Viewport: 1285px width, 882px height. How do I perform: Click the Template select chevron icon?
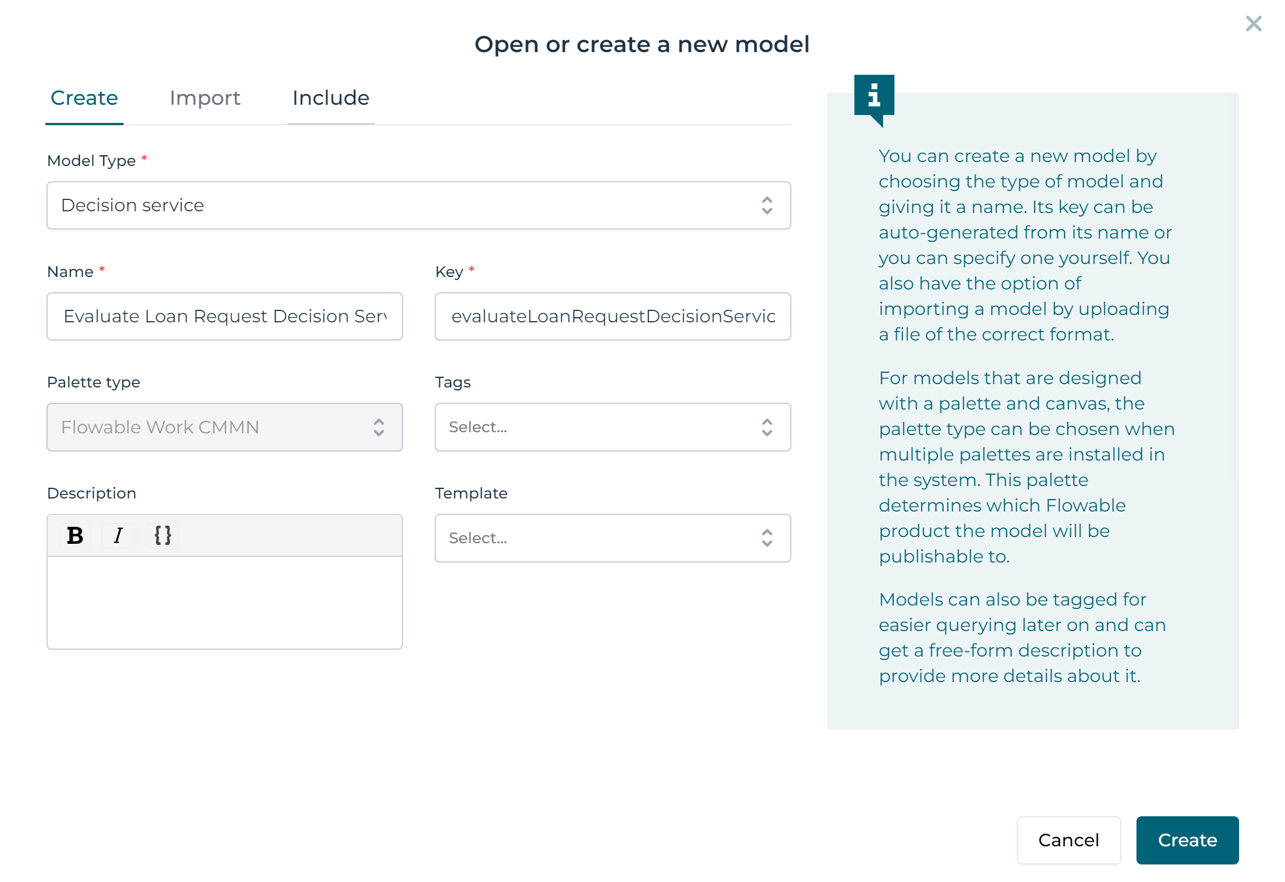tap(767, 538)
